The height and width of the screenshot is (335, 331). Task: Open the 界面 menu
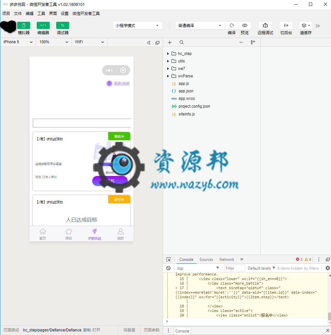click(x=53, y=14)
